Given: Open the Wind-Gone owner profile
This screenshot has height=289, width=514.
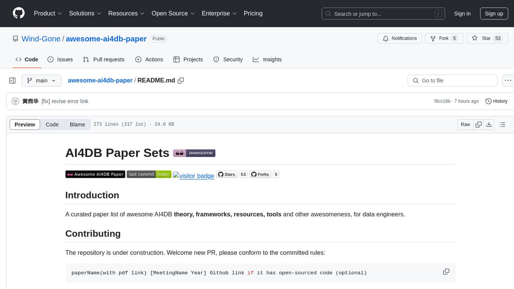Looking at the screenshot, I should [x=41, y=39].
